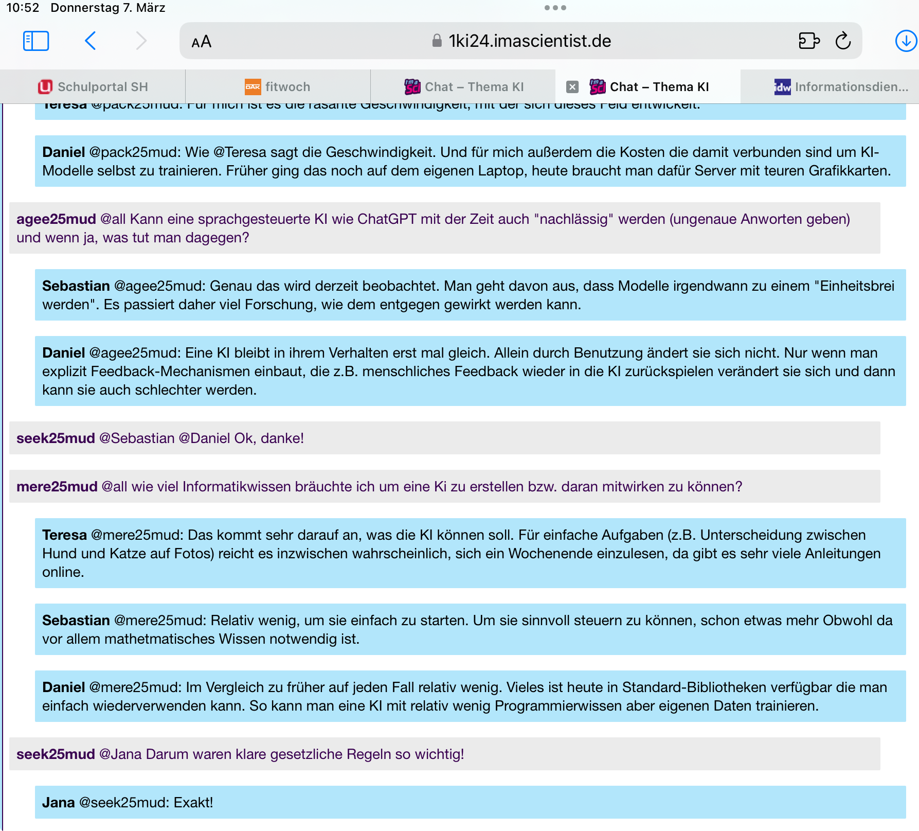
Task: Tap Sebastian's reply about 'Einheitsbrei'
Action: [x=471, y=295]
